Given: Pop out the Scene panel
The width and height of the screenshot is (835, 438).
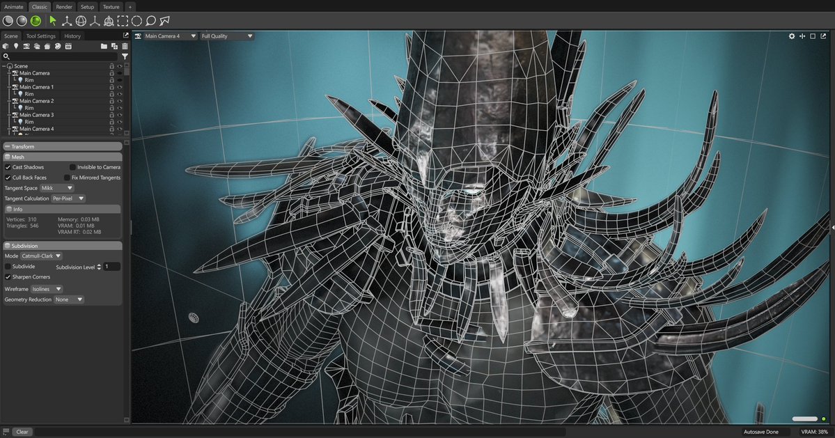Looking at the screenshot, I should coord(125,36).
